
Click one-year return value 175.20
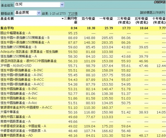[x=107, y=126]
